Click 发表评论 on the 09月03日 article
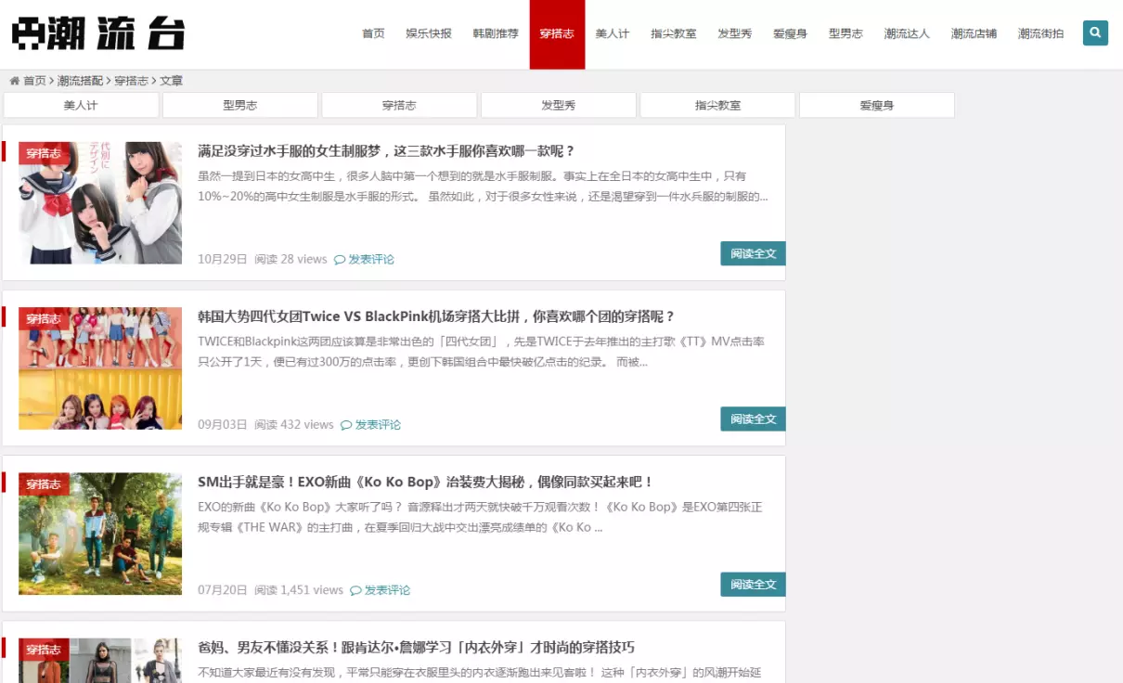This screenshot has height=683, width=1123. pyautogui.click(x=371, y=424)
